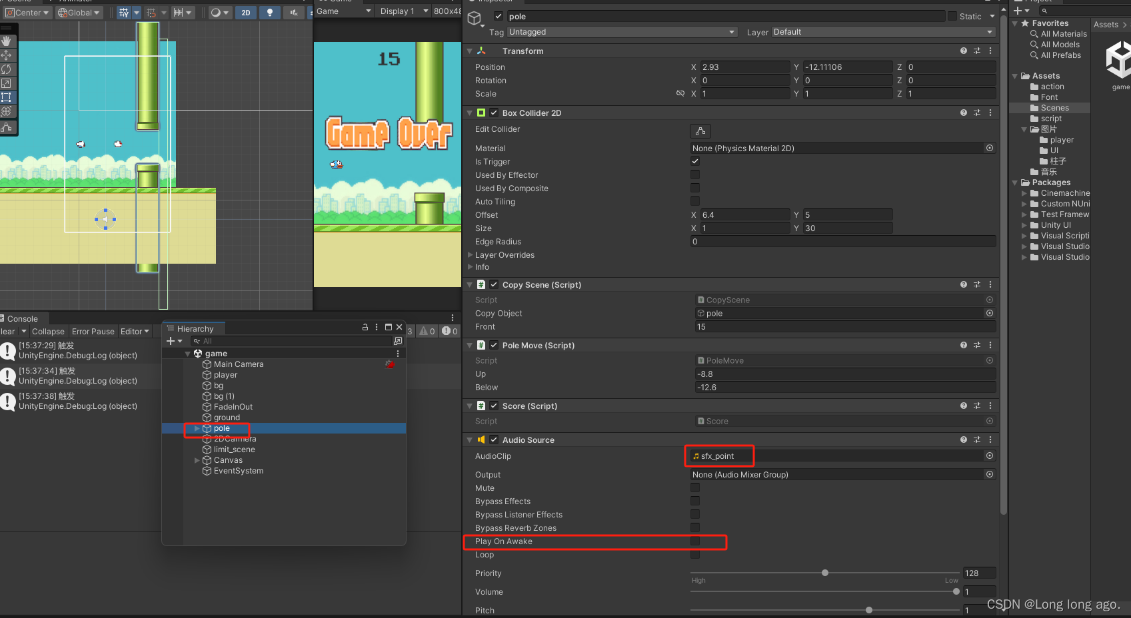Open Global handle rotation dropdown
Screen dimensions: 1131x618
click(x=79, y=13)
